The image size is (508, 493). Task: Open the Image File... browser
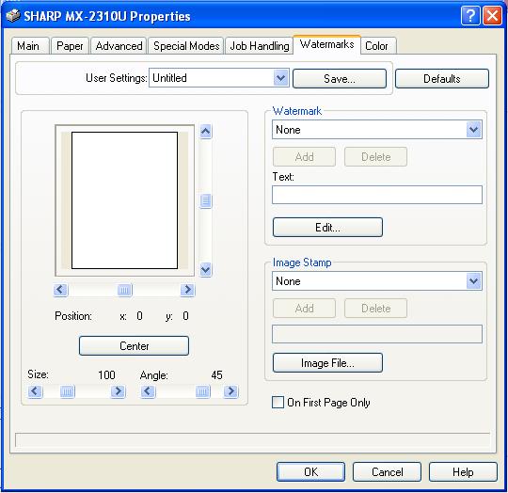(328, 363)
